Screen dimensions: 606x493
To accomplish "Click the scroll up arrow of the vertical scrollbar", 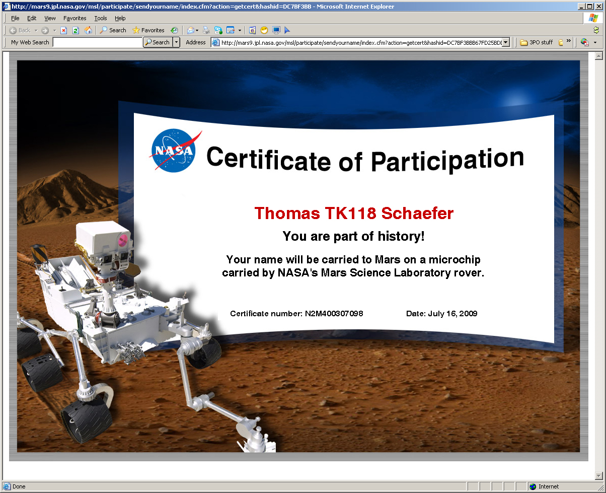I will pos(598,55).
